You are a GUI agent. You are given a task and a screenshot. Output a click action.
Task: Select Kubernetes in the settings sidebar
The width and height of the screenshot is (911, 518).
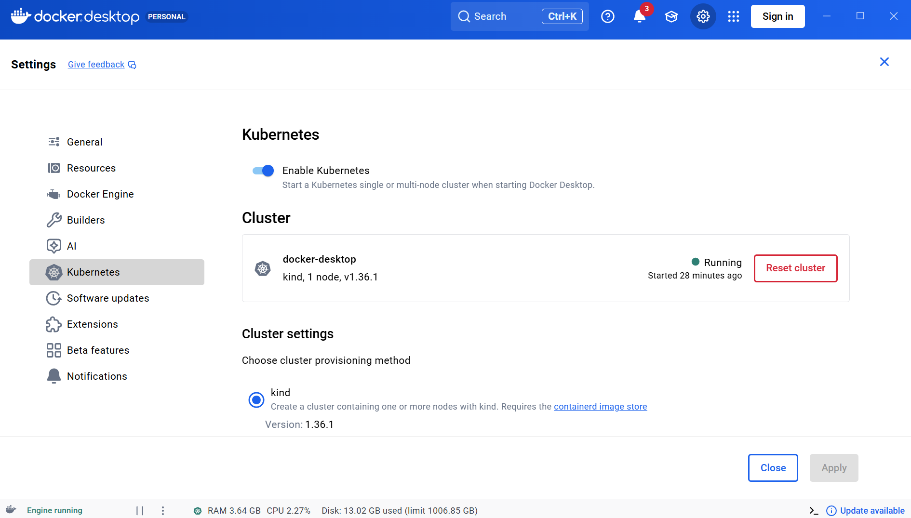117,272
